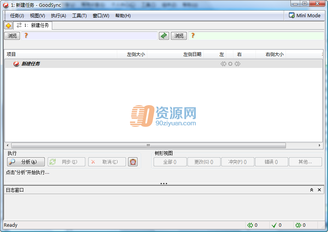Open the 工具(T) menu
The height and width of the screenshot is (232, 328).
(x=79, y=16)
